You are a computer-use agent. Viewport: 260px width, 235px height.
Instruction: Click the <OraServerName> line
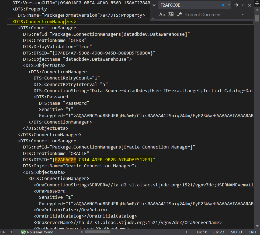(128, 222)
